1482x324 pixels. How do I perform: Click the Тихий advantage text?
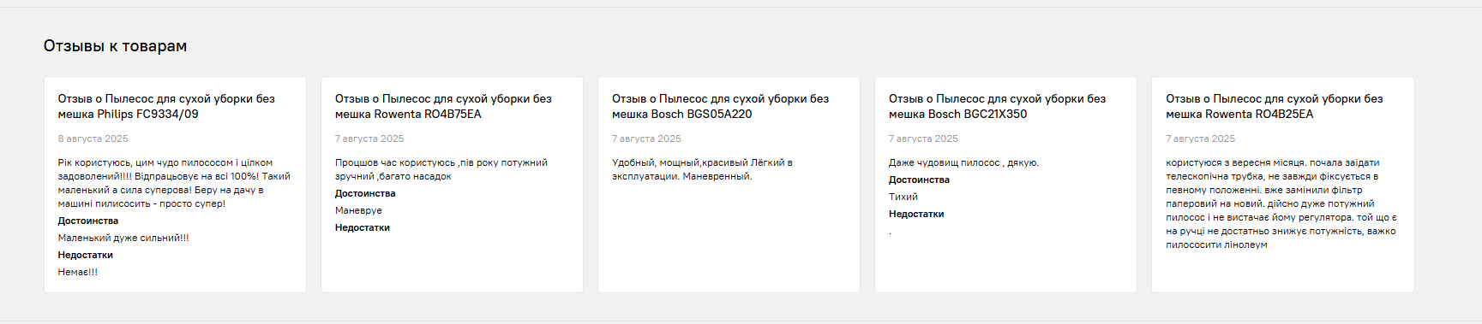903,197
